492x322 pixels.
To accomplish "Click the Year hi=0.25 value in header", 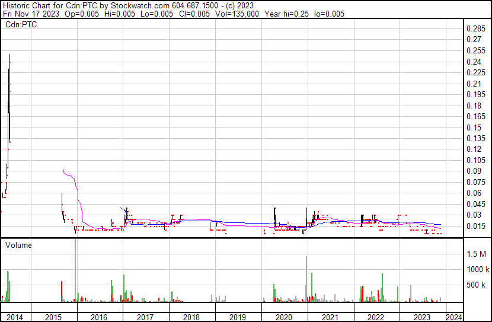I will pyautogui.click(x=287, y=14).
